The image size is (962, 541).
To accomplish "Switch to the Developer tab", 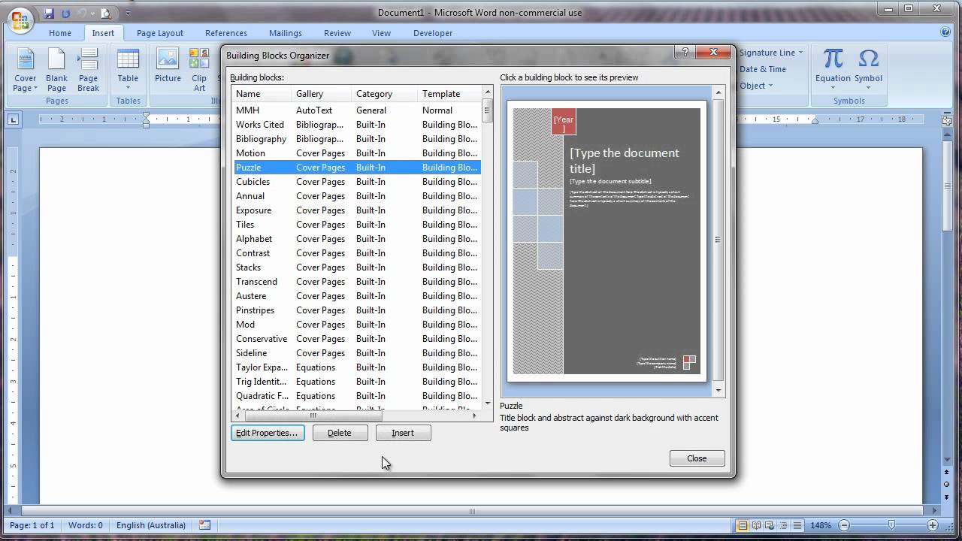I will click(433, 33).
